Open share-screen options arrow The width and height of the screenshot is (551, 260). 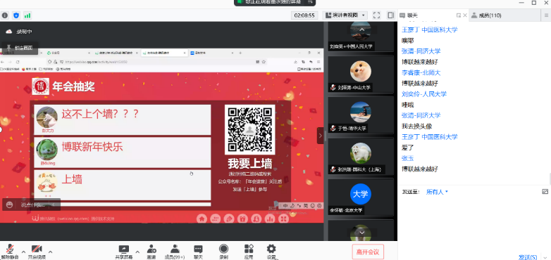pyautogui.click(x=137, y=252)
